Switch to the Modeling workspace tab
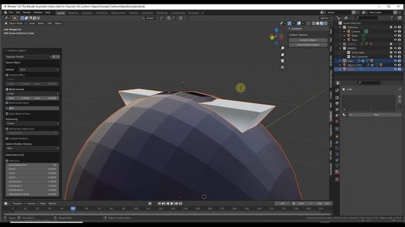This screenshot has height=227, width=405. tap(73, 13)
